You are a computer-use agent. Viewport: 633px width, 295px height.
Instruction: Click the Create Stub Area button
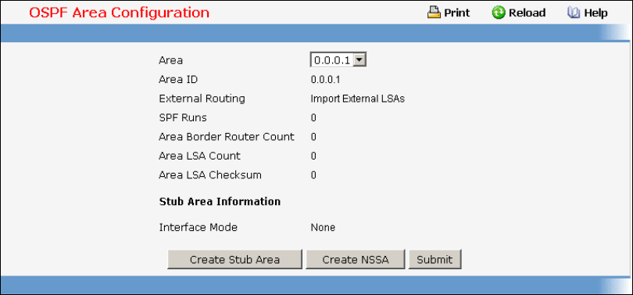234,260
